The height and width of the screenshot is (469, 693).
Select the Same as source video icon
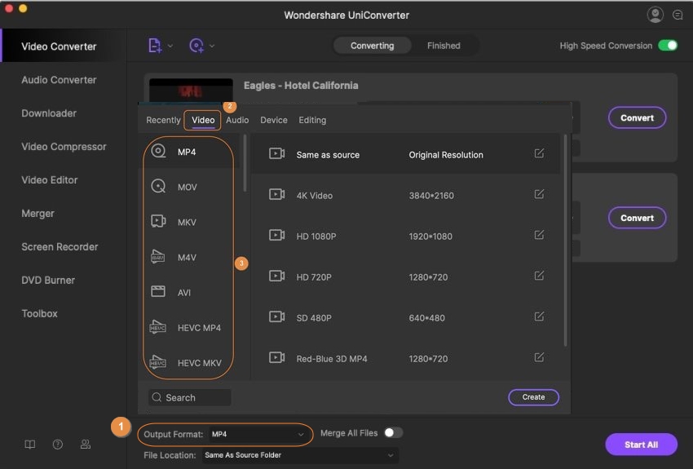tap(276, 153)
